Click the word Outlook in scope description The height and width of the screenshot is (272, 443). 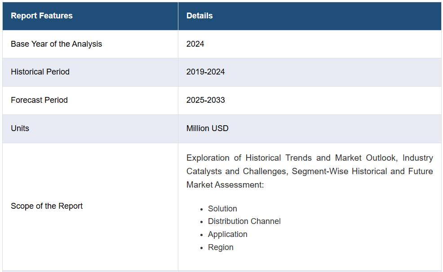click(x=382, y=158)
